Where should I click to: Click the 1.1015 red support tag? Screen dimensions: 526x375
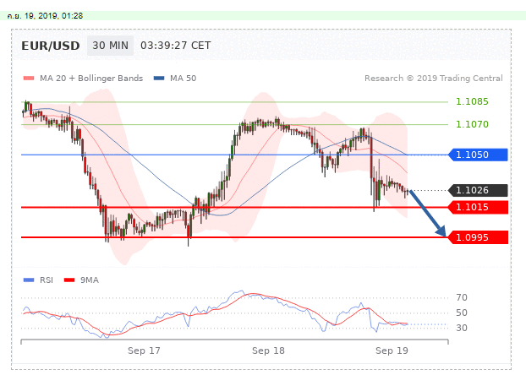(x=478, y=207)
